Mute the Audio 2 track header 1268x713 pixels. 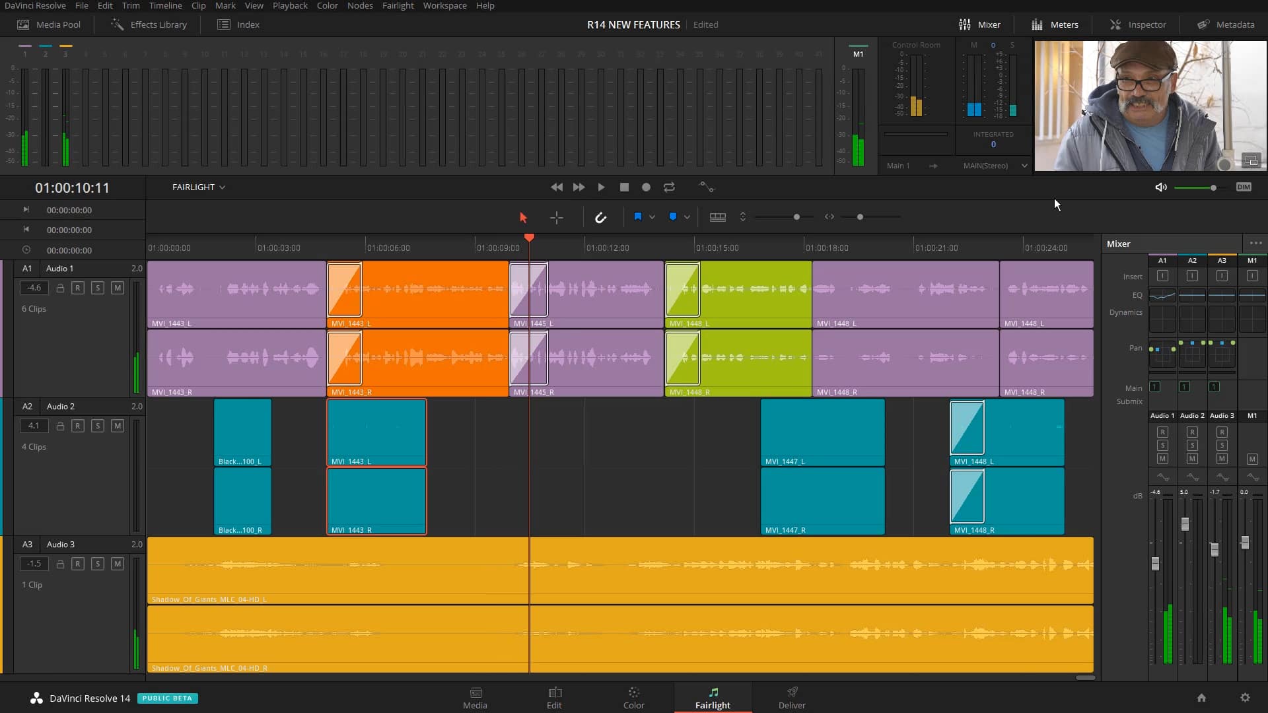(x=118, y=426)
